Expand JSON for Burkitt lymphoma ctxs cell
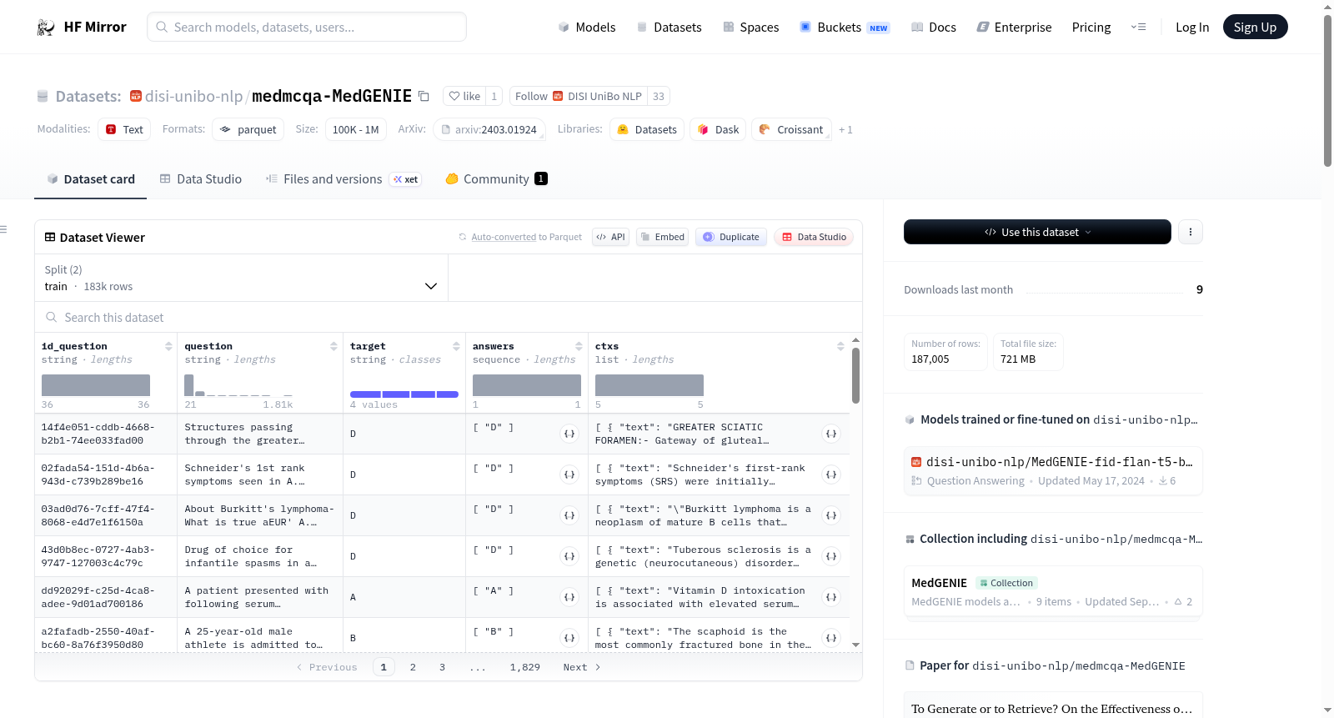Viewport: 1334px width, 718px height. coord(831,515)
